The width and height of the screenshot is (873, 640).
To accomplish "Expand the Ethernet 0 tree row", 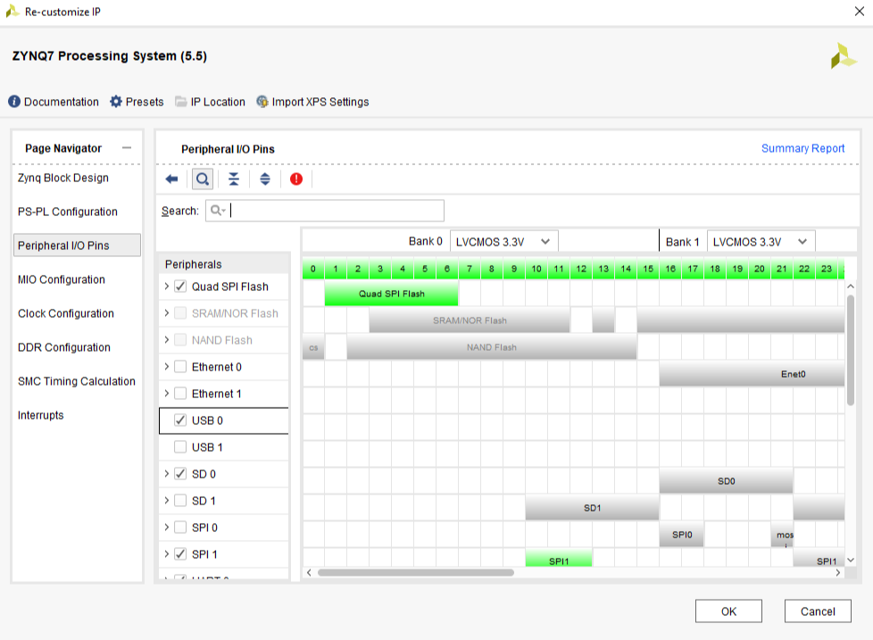I will point(166,366).
